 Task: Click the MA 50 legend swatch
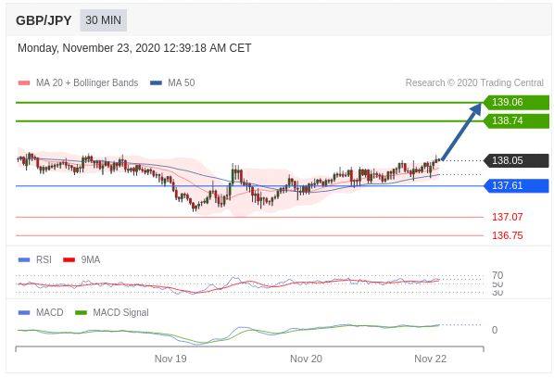tap(156, 83)
